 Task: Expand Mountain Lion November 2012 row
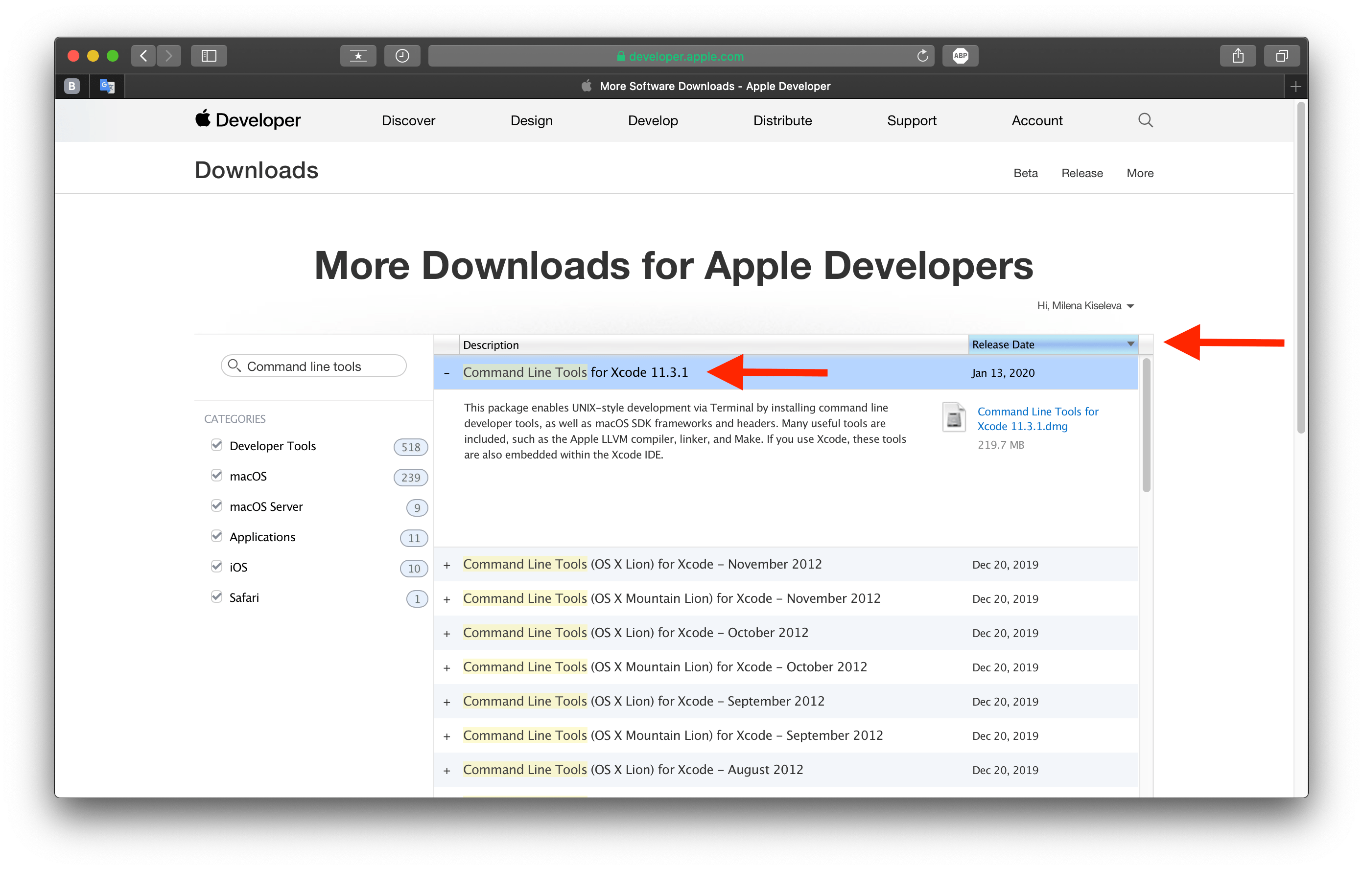(x=446, y=599)
